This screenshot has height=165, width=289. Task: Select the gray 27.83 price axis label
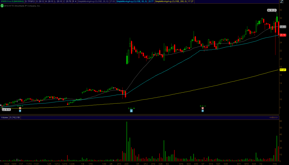click(x=283, y=27)
